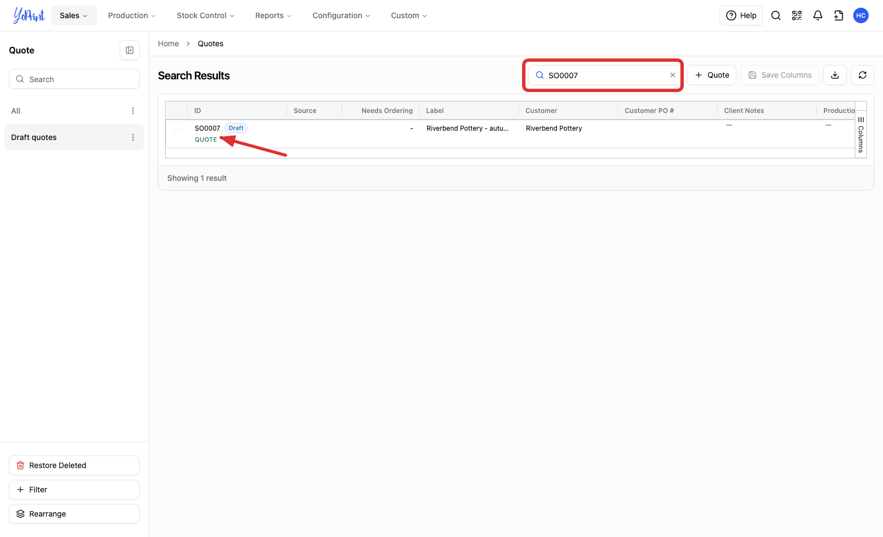Collapse the Quote sidebar panel

click(130, 50)
